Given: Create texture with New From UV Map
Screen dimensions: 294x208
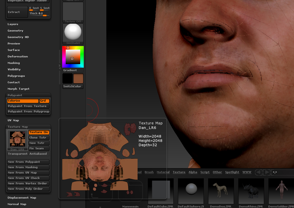Looking at the screenshot, I should coord(28,173).
